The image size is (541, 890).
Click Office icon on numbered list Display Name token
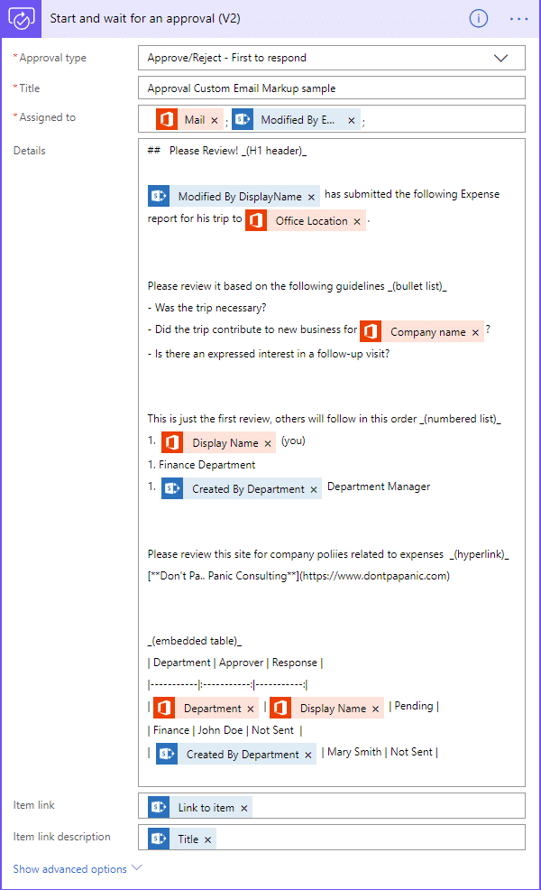pos(172,442)
